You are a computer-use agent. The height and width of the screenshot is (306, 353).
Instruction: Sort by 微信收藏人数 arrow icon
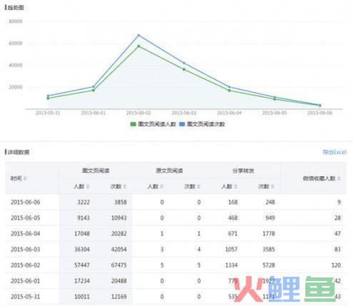coord(339,178)
